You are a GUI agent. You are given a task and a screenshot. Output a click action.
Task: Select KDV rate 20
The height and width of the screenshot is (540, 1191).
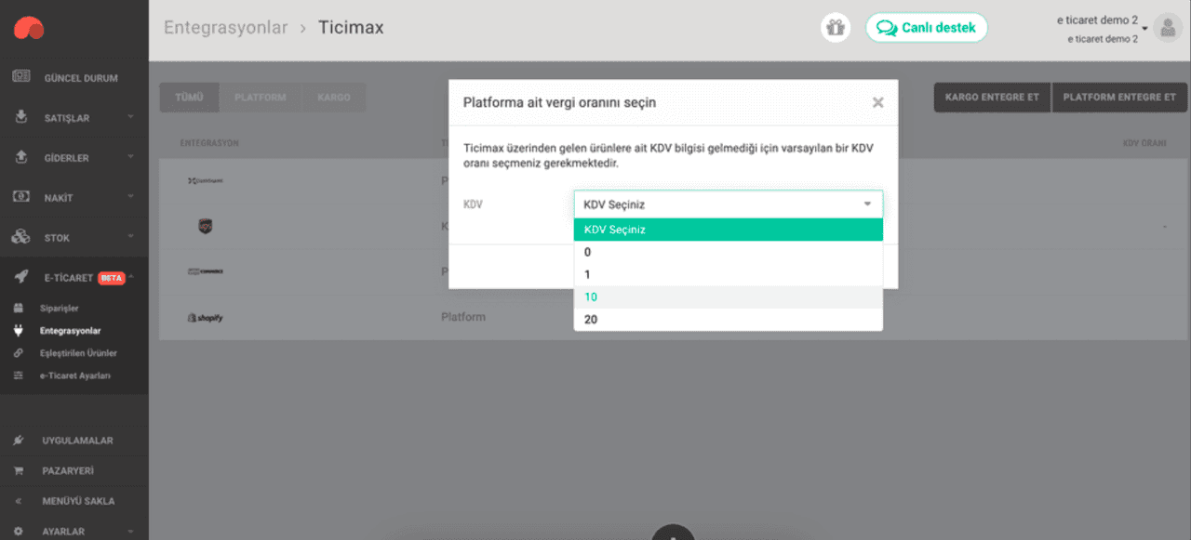click(728, 320)
